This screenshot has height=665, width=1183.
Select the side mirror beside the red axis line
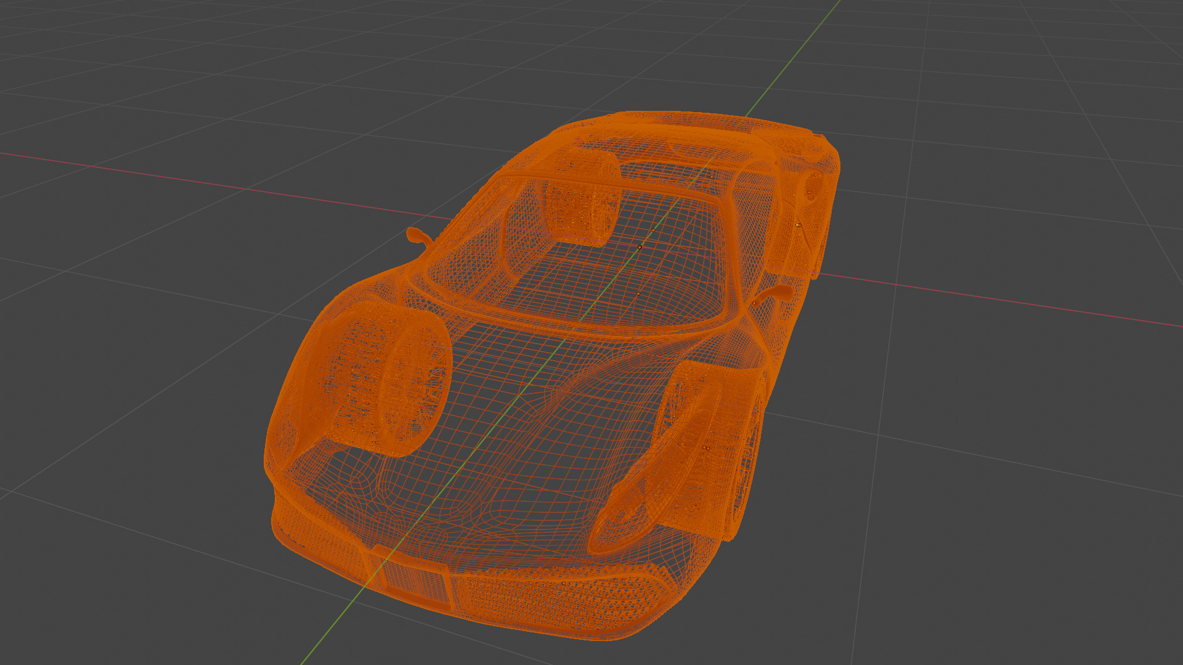point(419,235)
